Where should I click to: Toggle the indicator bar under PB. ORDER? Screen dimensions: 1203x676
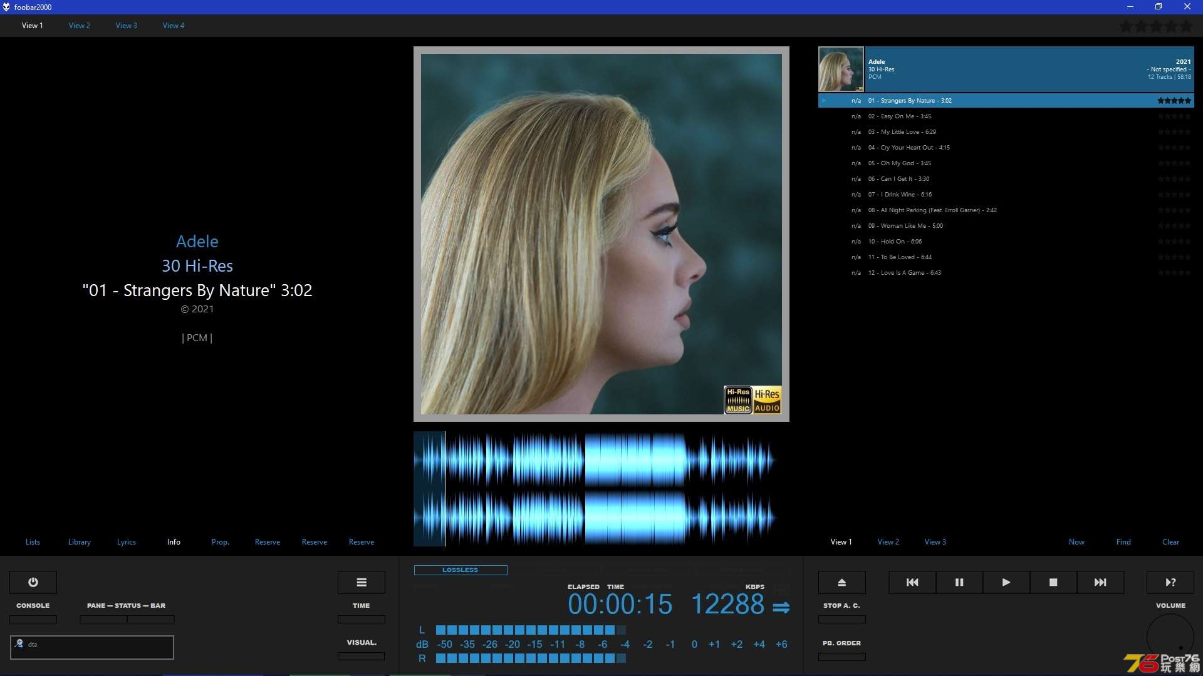(842, 657)
